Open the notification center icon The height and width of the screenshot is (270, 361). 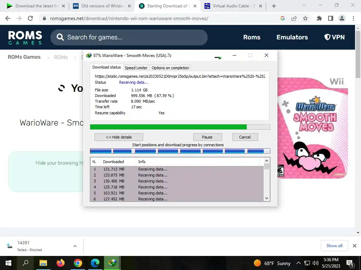[350, 263]
